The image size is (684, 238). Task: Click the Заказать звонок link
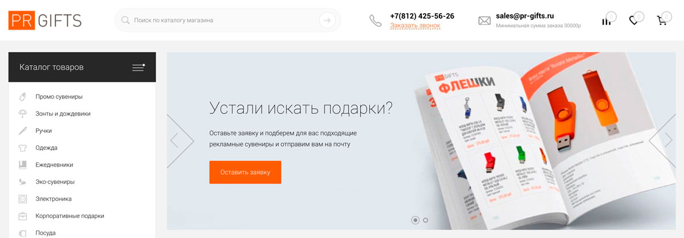point(415,26)
